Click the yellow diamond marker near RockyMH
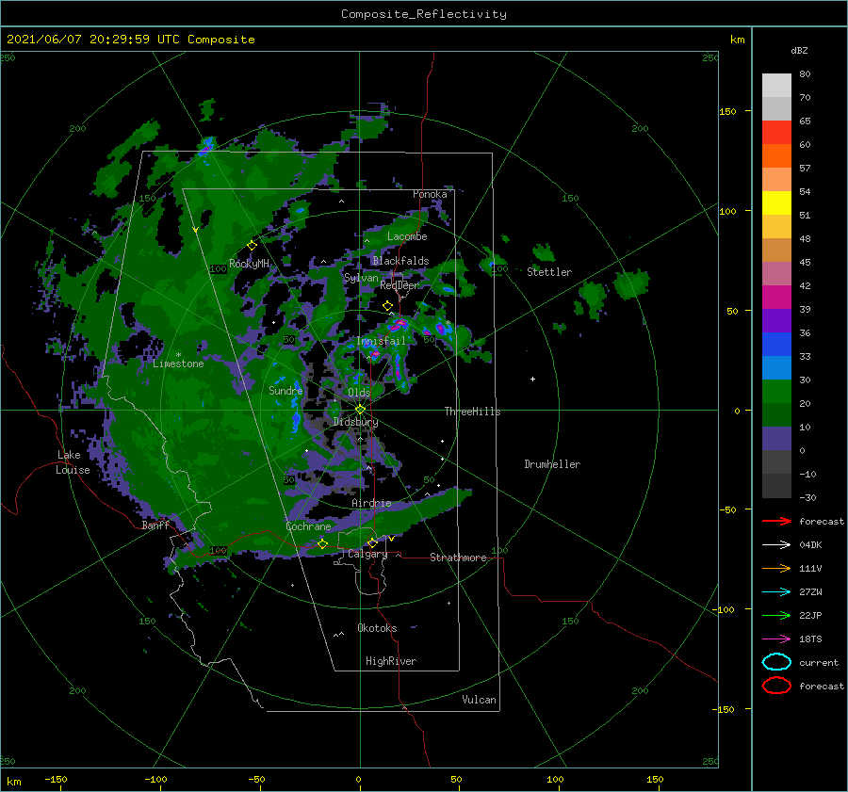 252,246
